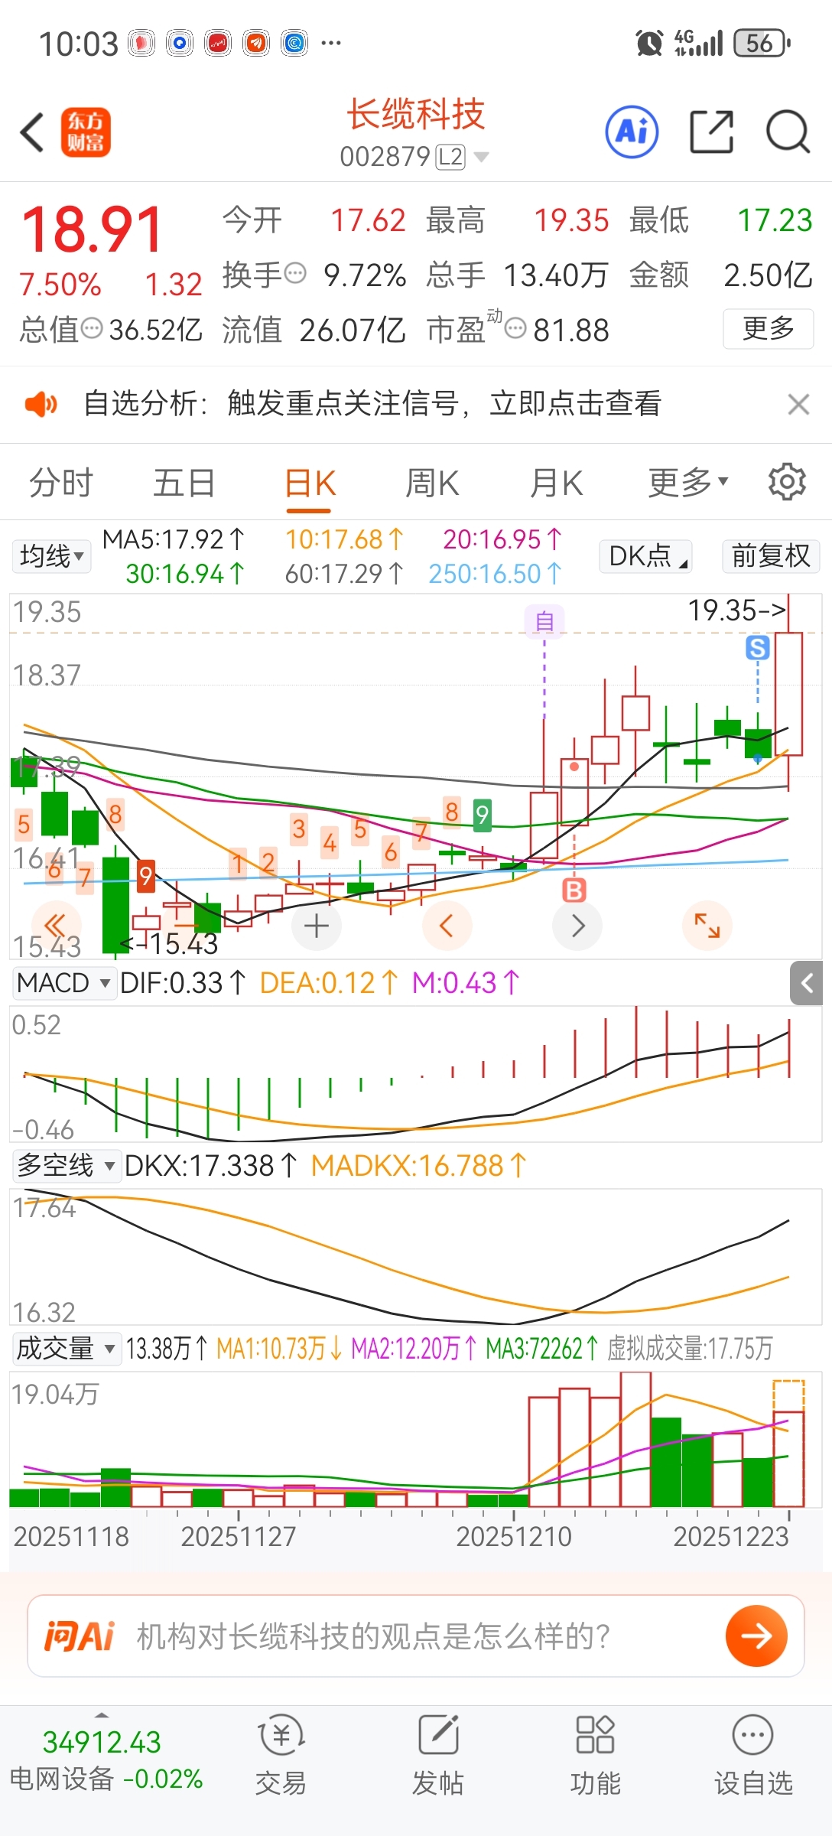Tap the 19.35-> high price label
The image size is (832, 1836).
737,610
